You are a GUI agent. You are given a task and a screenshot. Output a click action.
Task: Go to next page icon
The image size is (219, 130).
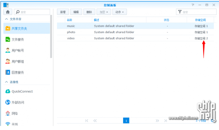(x=157, y=121)
